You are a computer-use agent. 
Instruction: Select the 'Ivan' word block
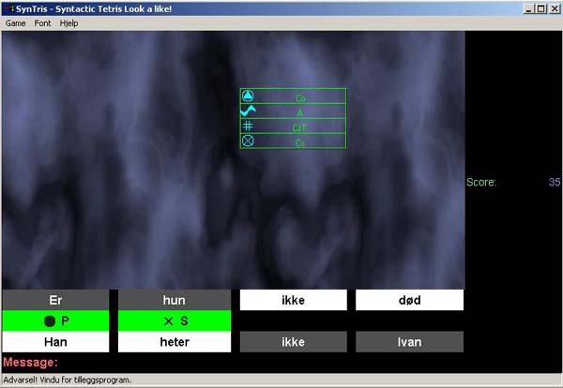click(409, 342)
